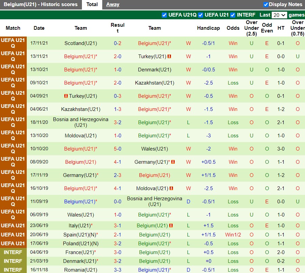Click red card icon next to Germany(U21) on 08/09/20

point(173,162)
